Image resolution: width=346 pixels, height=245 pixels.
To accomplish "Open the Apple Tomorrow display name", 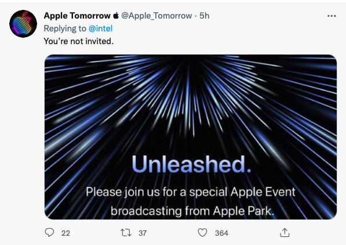I will [77, 16].
